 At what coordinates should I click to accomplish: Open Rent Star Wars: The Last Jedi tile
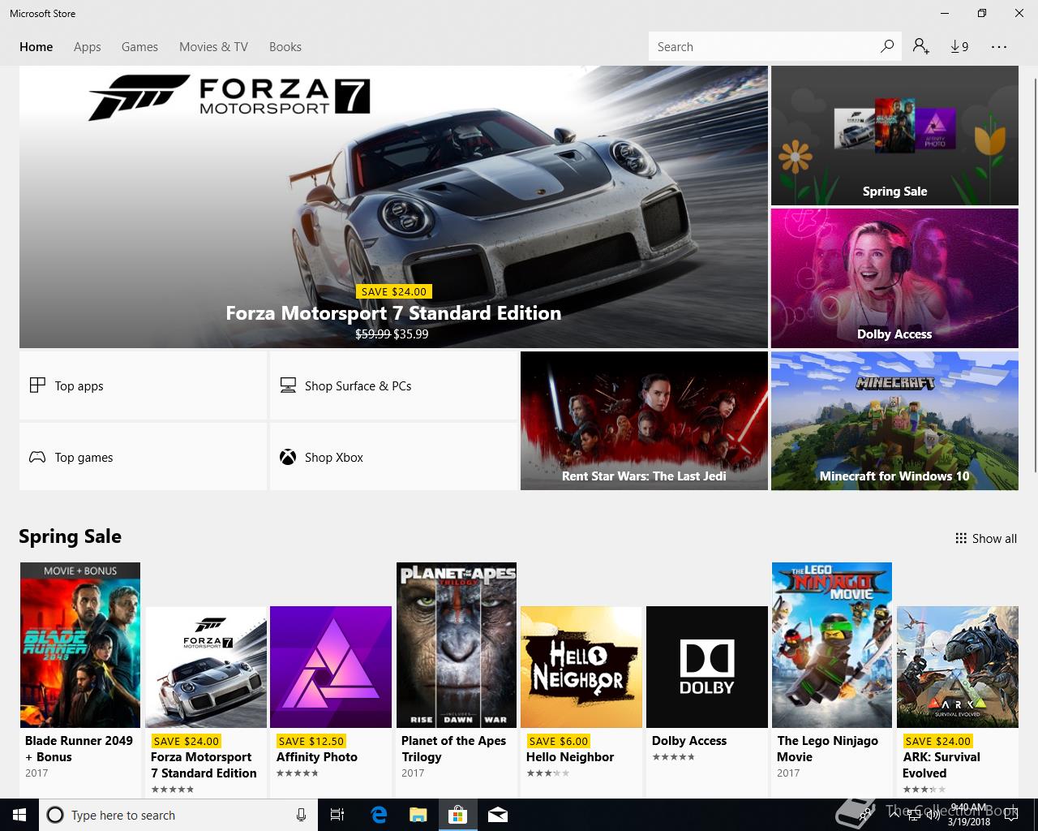tap(644, 420)
